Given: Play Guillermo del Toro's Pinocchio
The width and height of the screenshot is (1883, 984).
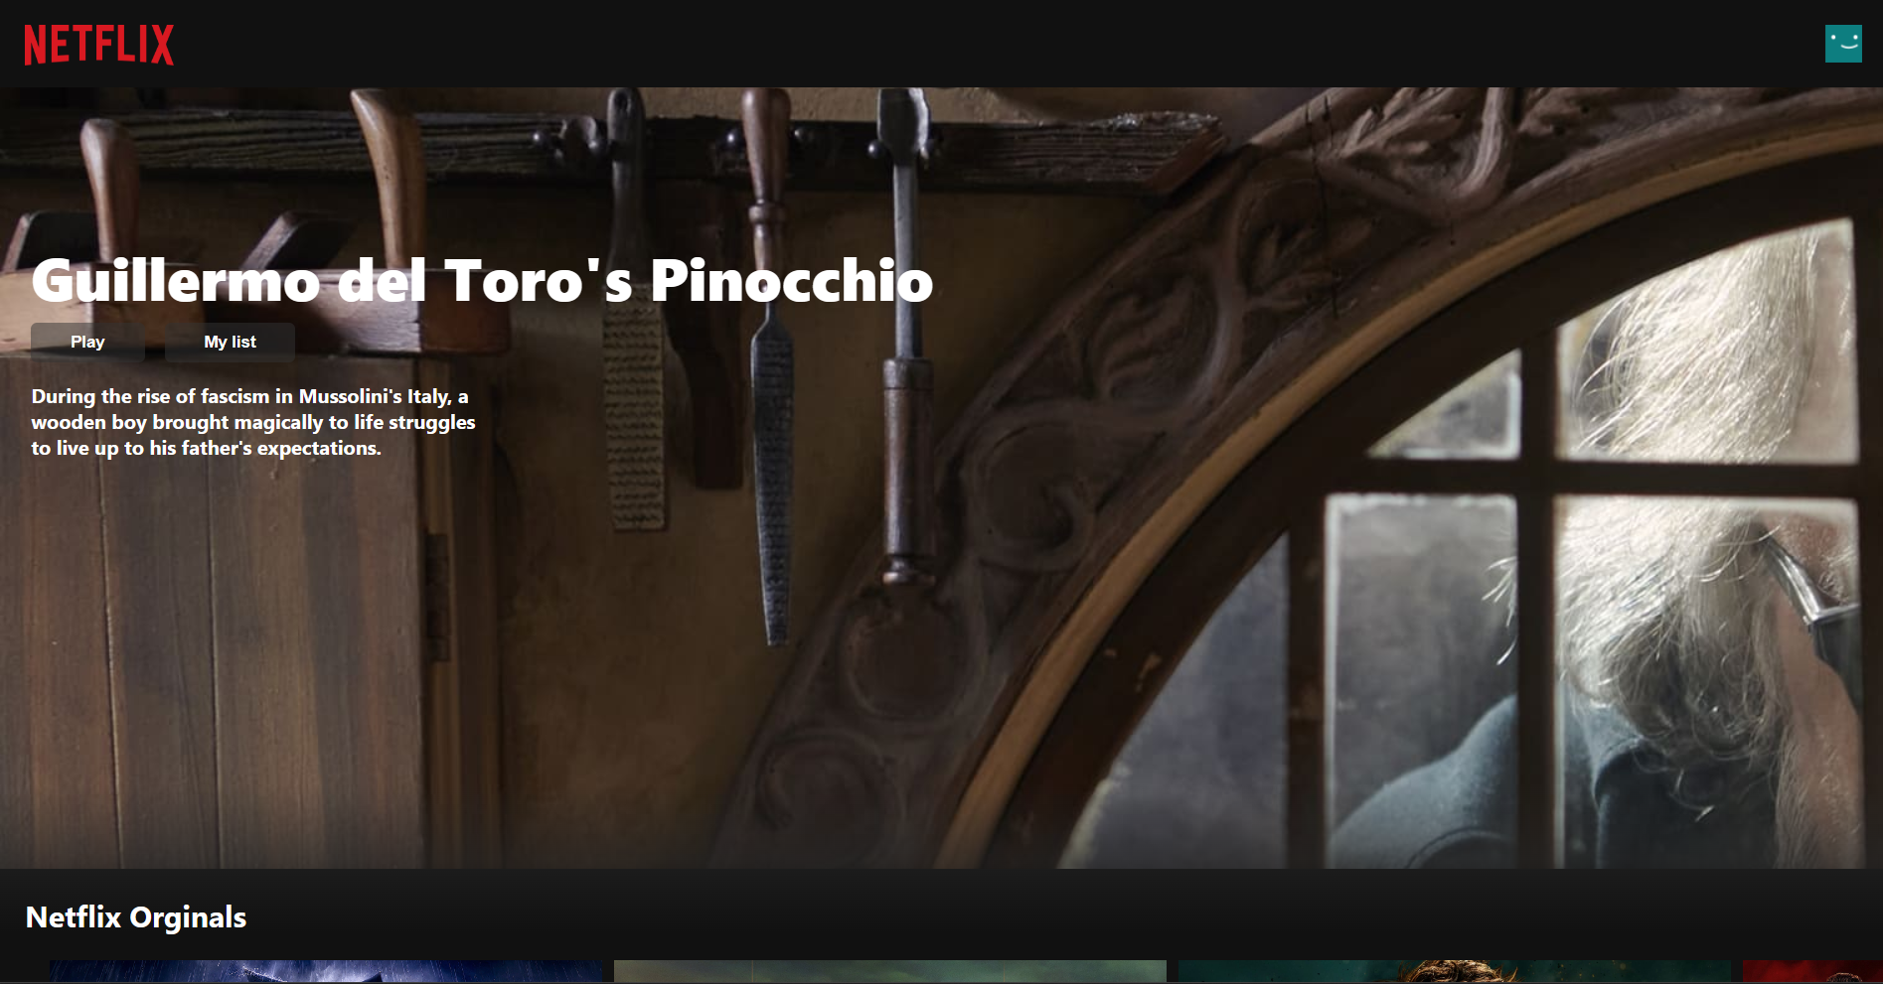Looking at the screenshot, I should (x=87, y=342).
